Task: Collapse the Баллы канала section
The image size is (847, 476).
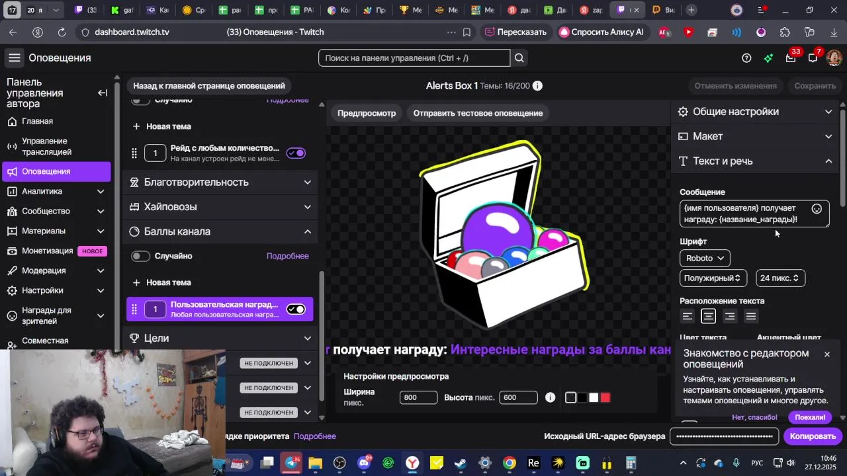Action: (220, 231)
